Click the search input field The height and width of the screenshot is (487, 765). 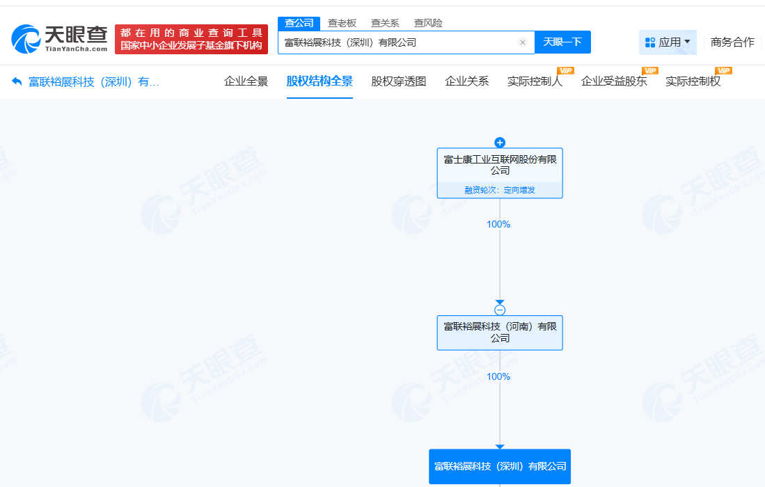397,42
